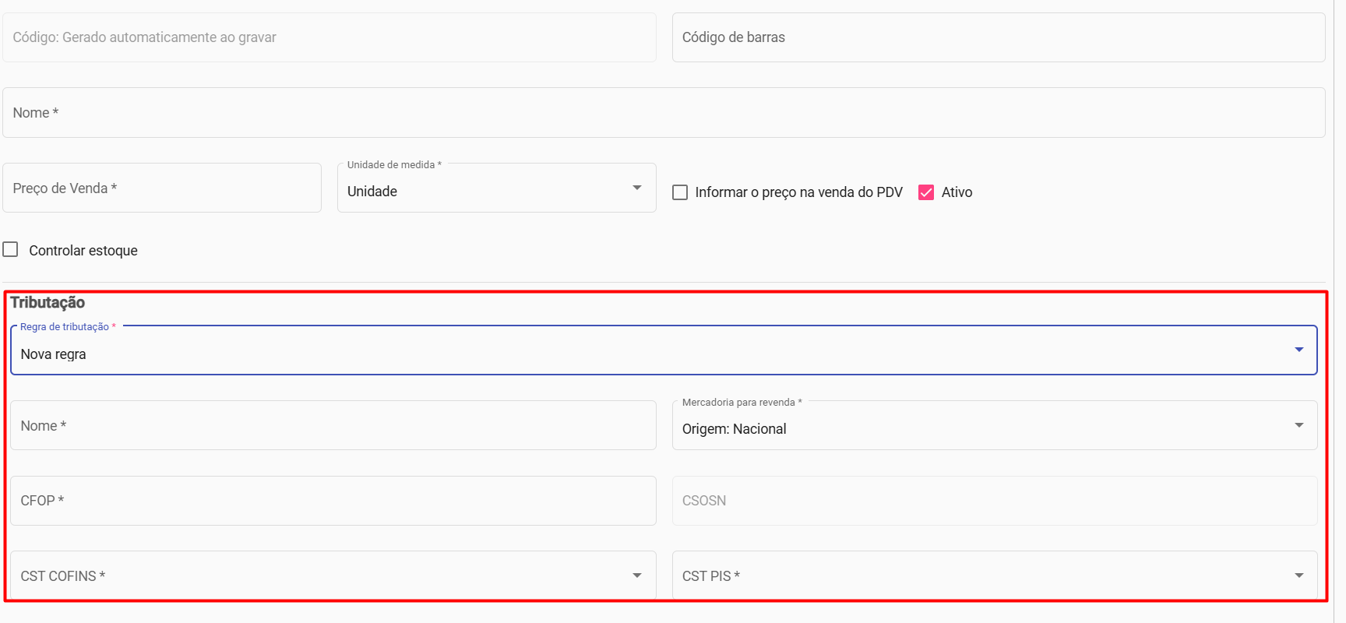Open the dropdown showing Nova regra
The height and width of the screenshot is (623, 1346).
[654, 354]
